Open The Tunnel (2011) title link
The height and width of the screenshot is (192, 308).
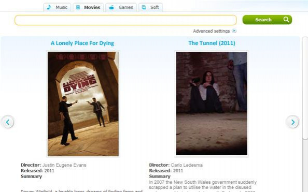[x=212, y=43]
